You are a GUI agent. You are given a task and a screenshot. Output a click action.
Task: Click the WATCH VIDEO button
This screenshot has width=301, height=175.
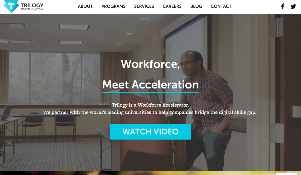click(x=150, y=131)
